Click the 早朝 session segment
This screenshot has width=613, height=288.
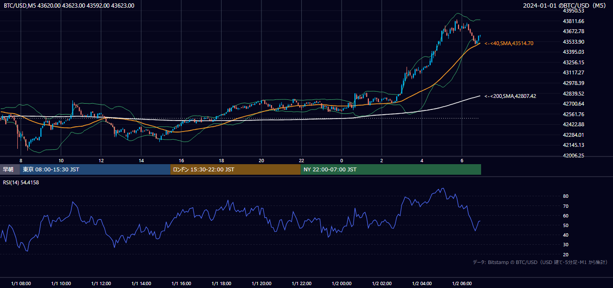10,169
